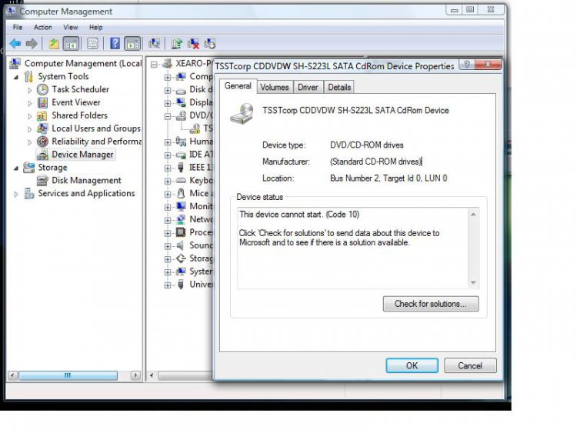Click the Task Scheduler clock icon
The width and height of the screenshot is (577, 433).
click(x=42, y=89)
